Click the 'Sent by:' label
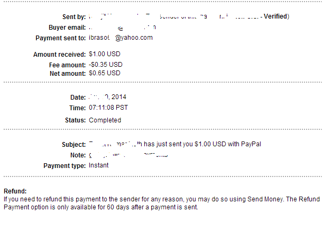 point(74,17)
